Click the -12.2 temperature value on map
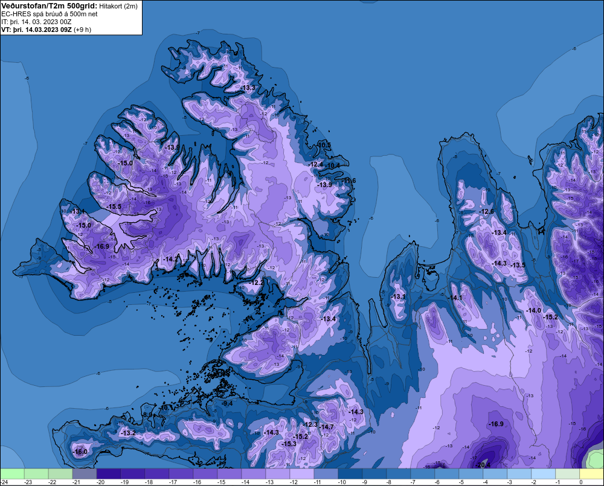The image size is (604, 486). tap(257, 283)
